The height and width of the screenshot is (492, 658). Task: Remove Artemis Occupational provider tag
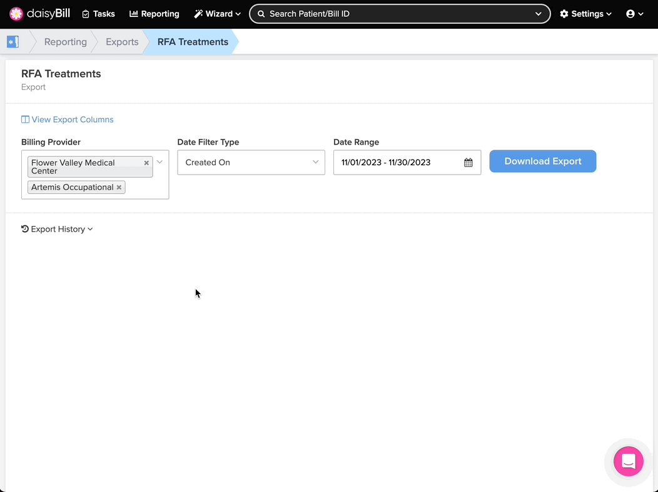pyautogui.click(x=119, y=187)
